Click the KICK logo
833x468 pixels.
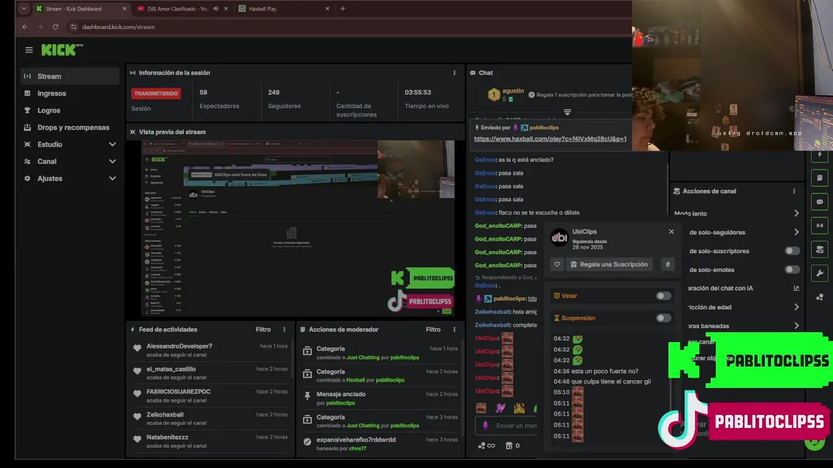61,50
